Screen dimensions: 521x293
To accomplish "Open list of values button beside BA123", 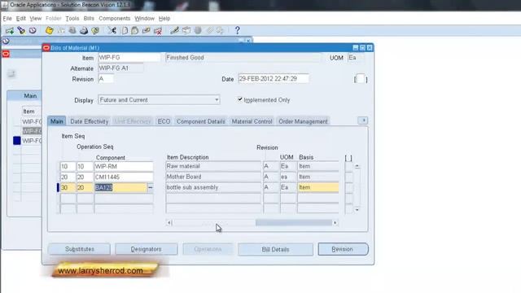I will tap(150, 188).
